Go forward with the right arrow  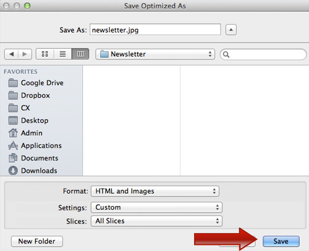[25, 54]
